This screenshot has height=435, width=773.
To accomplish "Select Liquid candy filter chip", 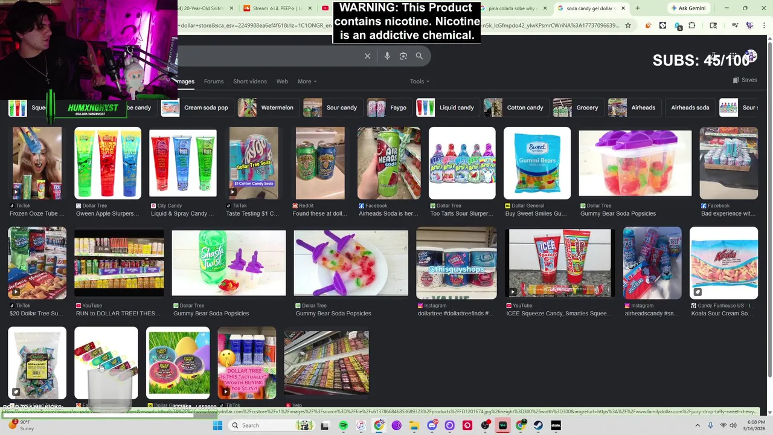I will coord(446,108).
